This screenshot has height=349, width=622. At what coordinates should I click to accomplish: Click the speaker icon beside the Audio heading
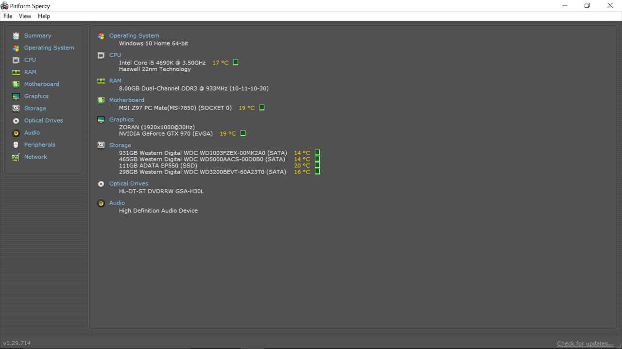click(x=101, y=203)
